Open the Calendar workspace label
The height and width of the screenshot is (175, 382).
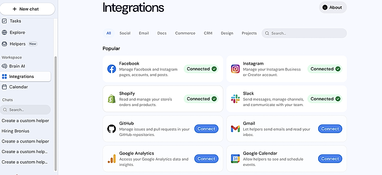click(x=19, y=87)
